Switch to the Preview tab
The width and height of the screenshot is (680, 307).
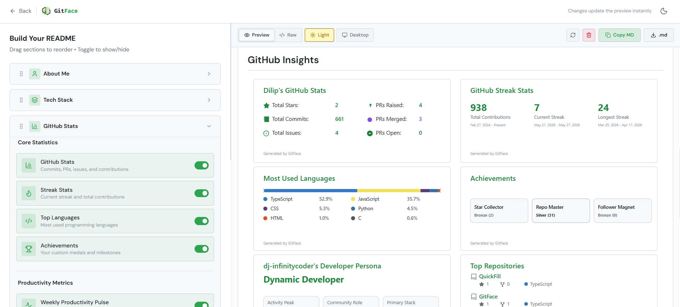point(257,35)
